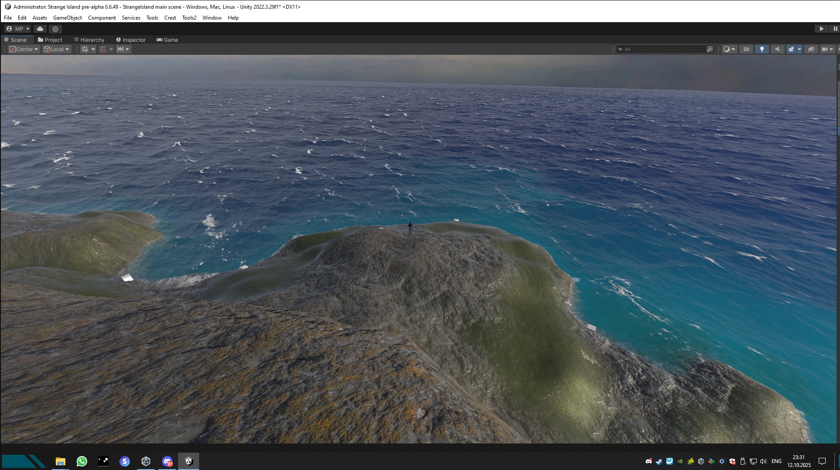Toggle hidden objects scene visibility eye

tap(811, 49)
